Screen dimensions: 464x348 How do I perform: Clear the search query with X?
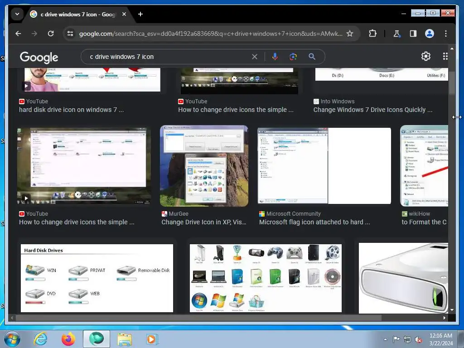tap(255, 57)
